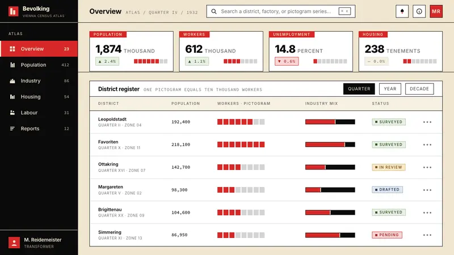
Task: Open the info icon button
Action: pyautogui.click(x=419, y=11)
